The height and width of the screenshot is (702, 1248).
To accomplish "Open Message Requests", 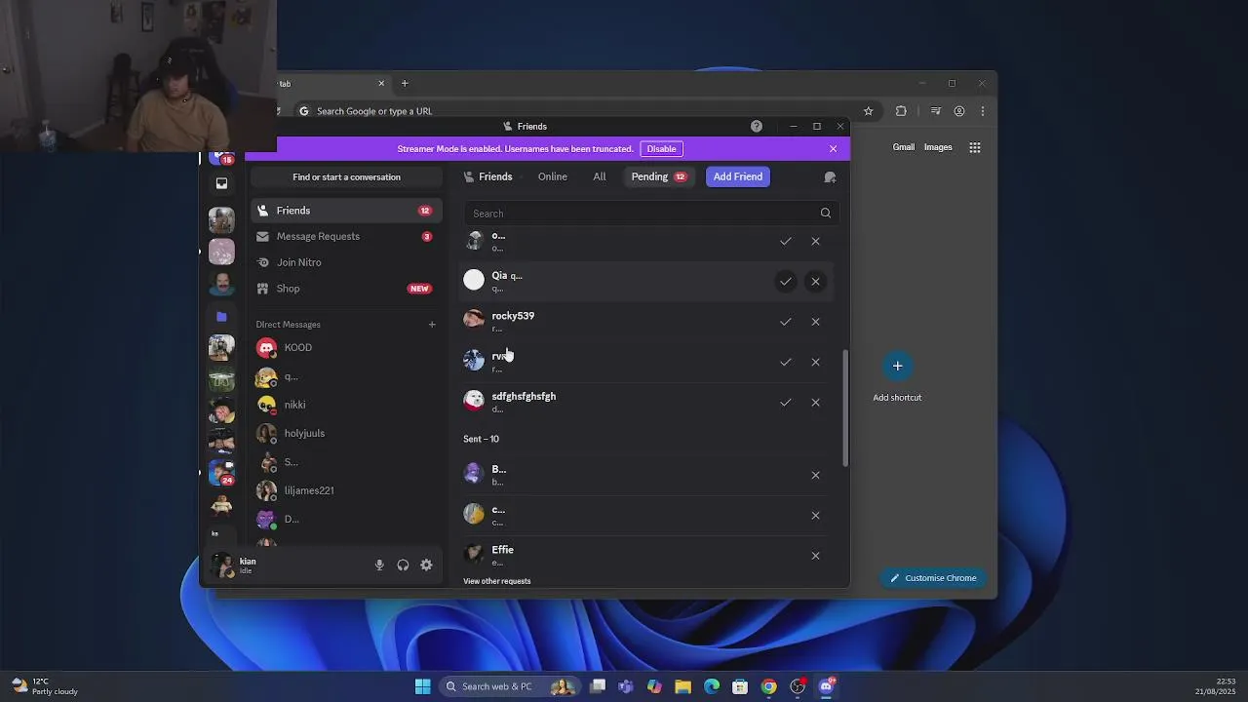I will click(x=346, y=237).
